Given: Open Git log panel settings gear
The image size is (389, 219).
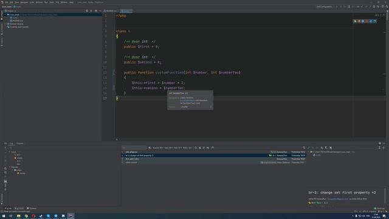Looking at the screenshot, I should (380, 144).
